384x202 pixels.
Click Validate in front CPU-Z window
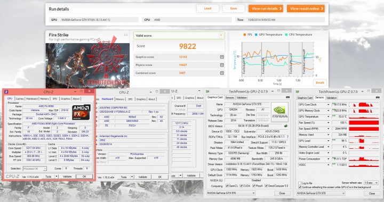pyautogui.click(x=67, y=176)
